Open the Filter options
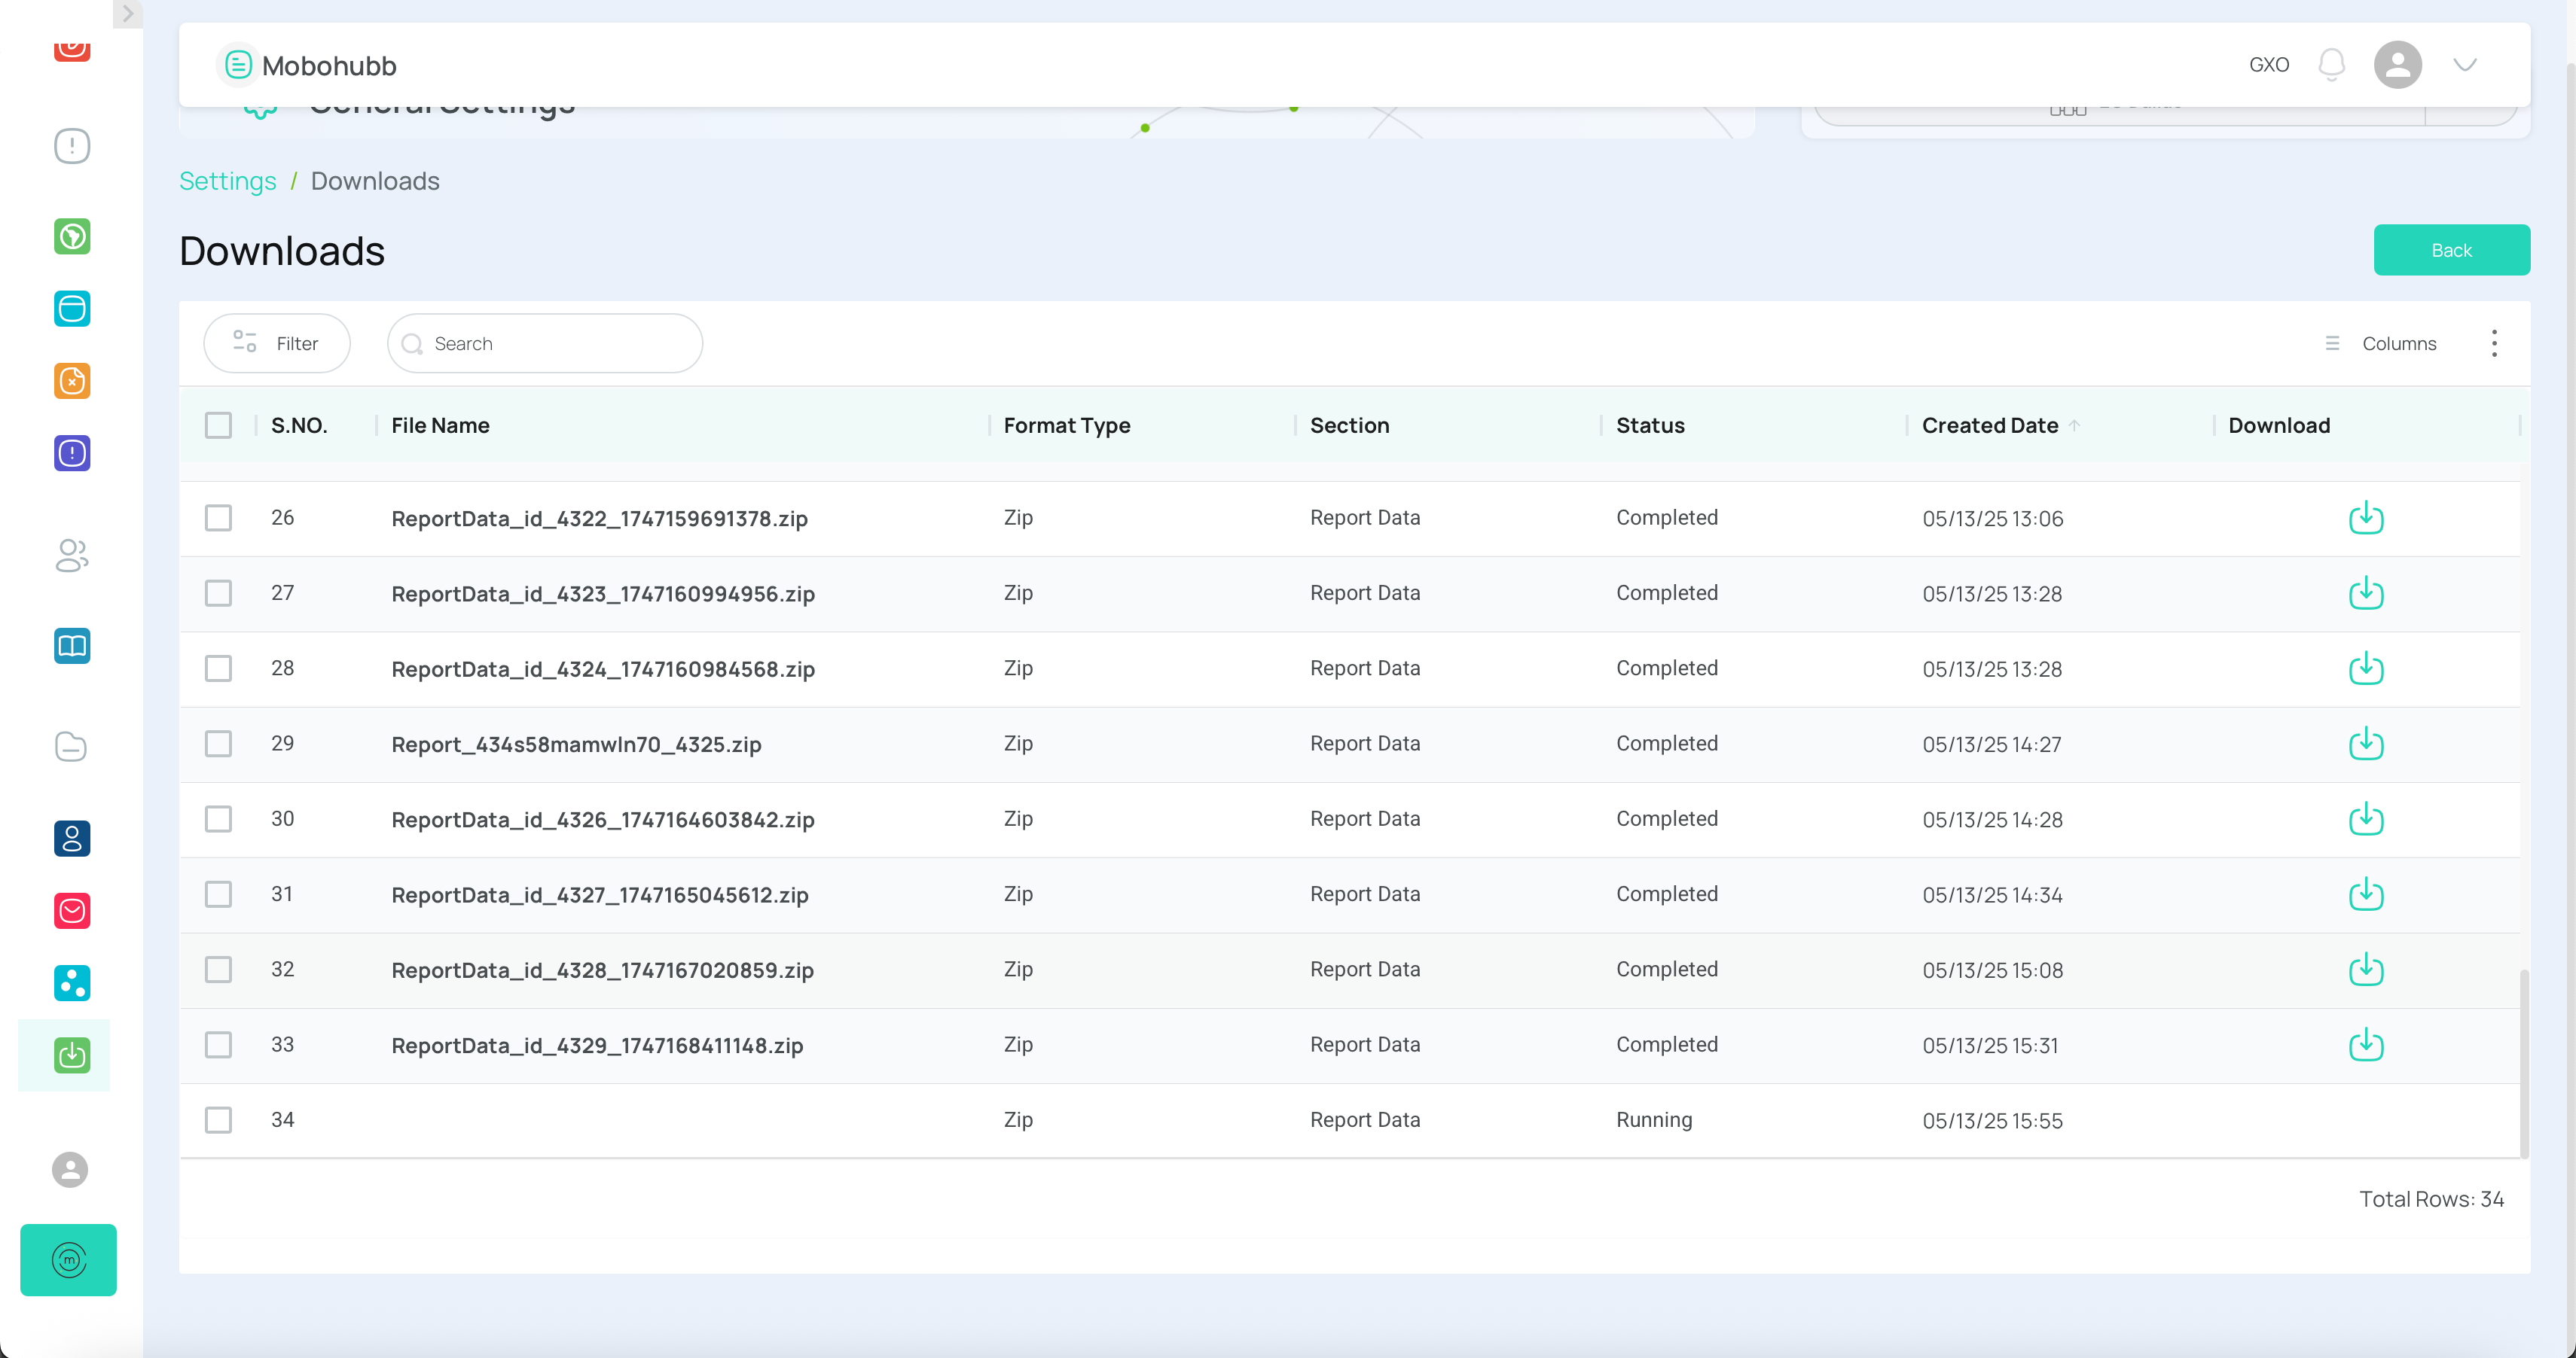 [277, 344]
